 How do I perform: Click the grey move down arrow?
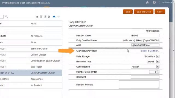(x=59, y=17)
